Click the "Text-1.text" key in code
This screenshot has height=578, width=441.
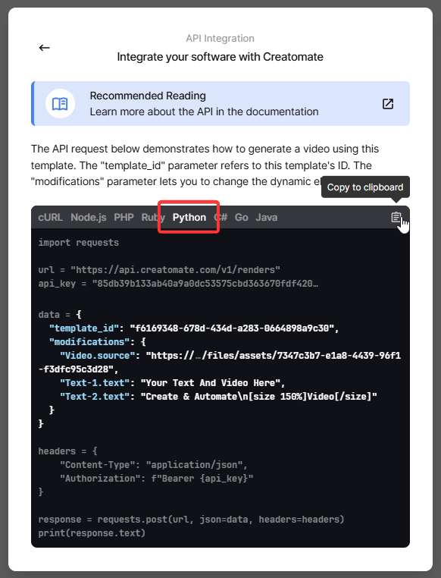click(95, 382)
